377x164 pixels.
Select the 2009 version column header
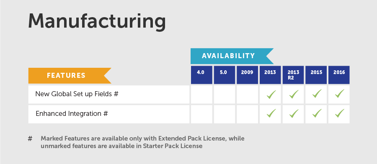(247, 75)
